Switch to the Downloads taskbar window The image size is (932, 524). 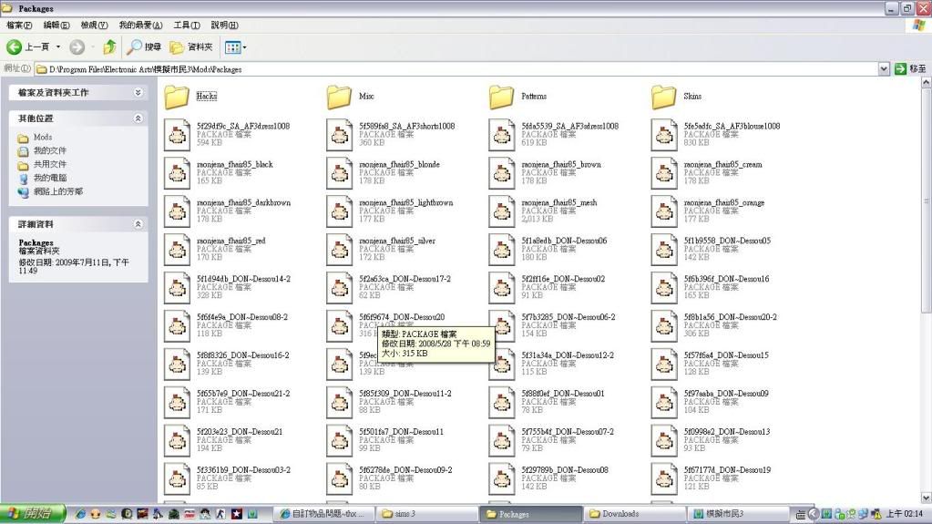(629, 514)
